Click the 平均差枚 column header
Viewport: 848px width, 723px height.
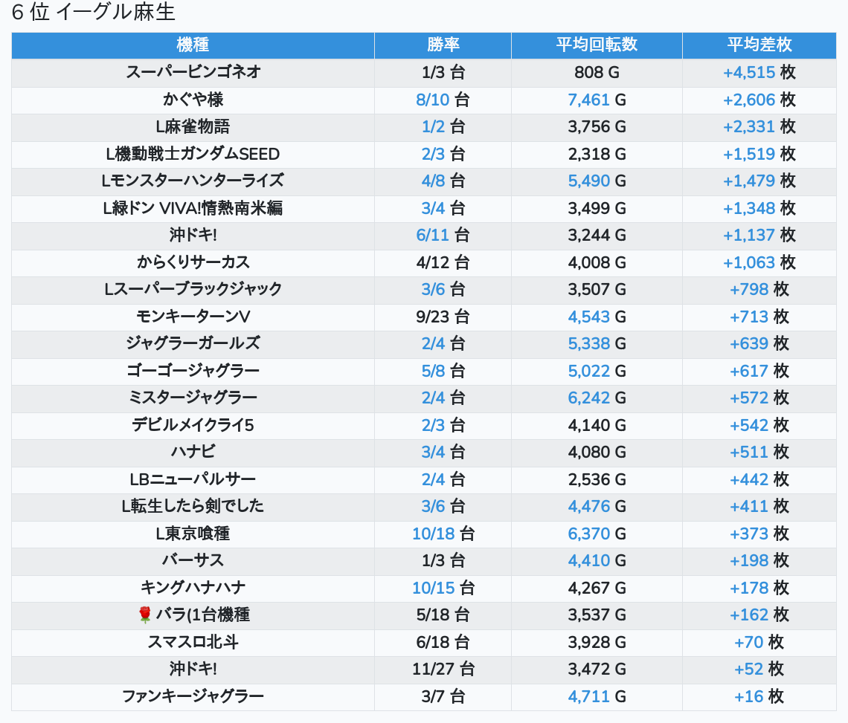pos(759,45)
